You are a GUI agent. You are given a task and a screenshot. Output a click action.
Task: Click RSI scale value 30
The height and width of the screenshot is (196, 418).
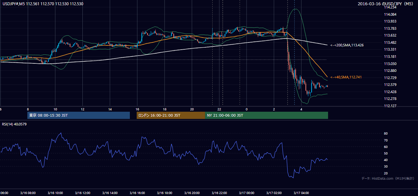coord(386,167)
